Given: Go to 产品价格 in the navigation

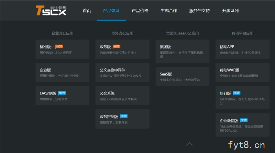Looking at the screenshot, I should [x=140, y=11].
